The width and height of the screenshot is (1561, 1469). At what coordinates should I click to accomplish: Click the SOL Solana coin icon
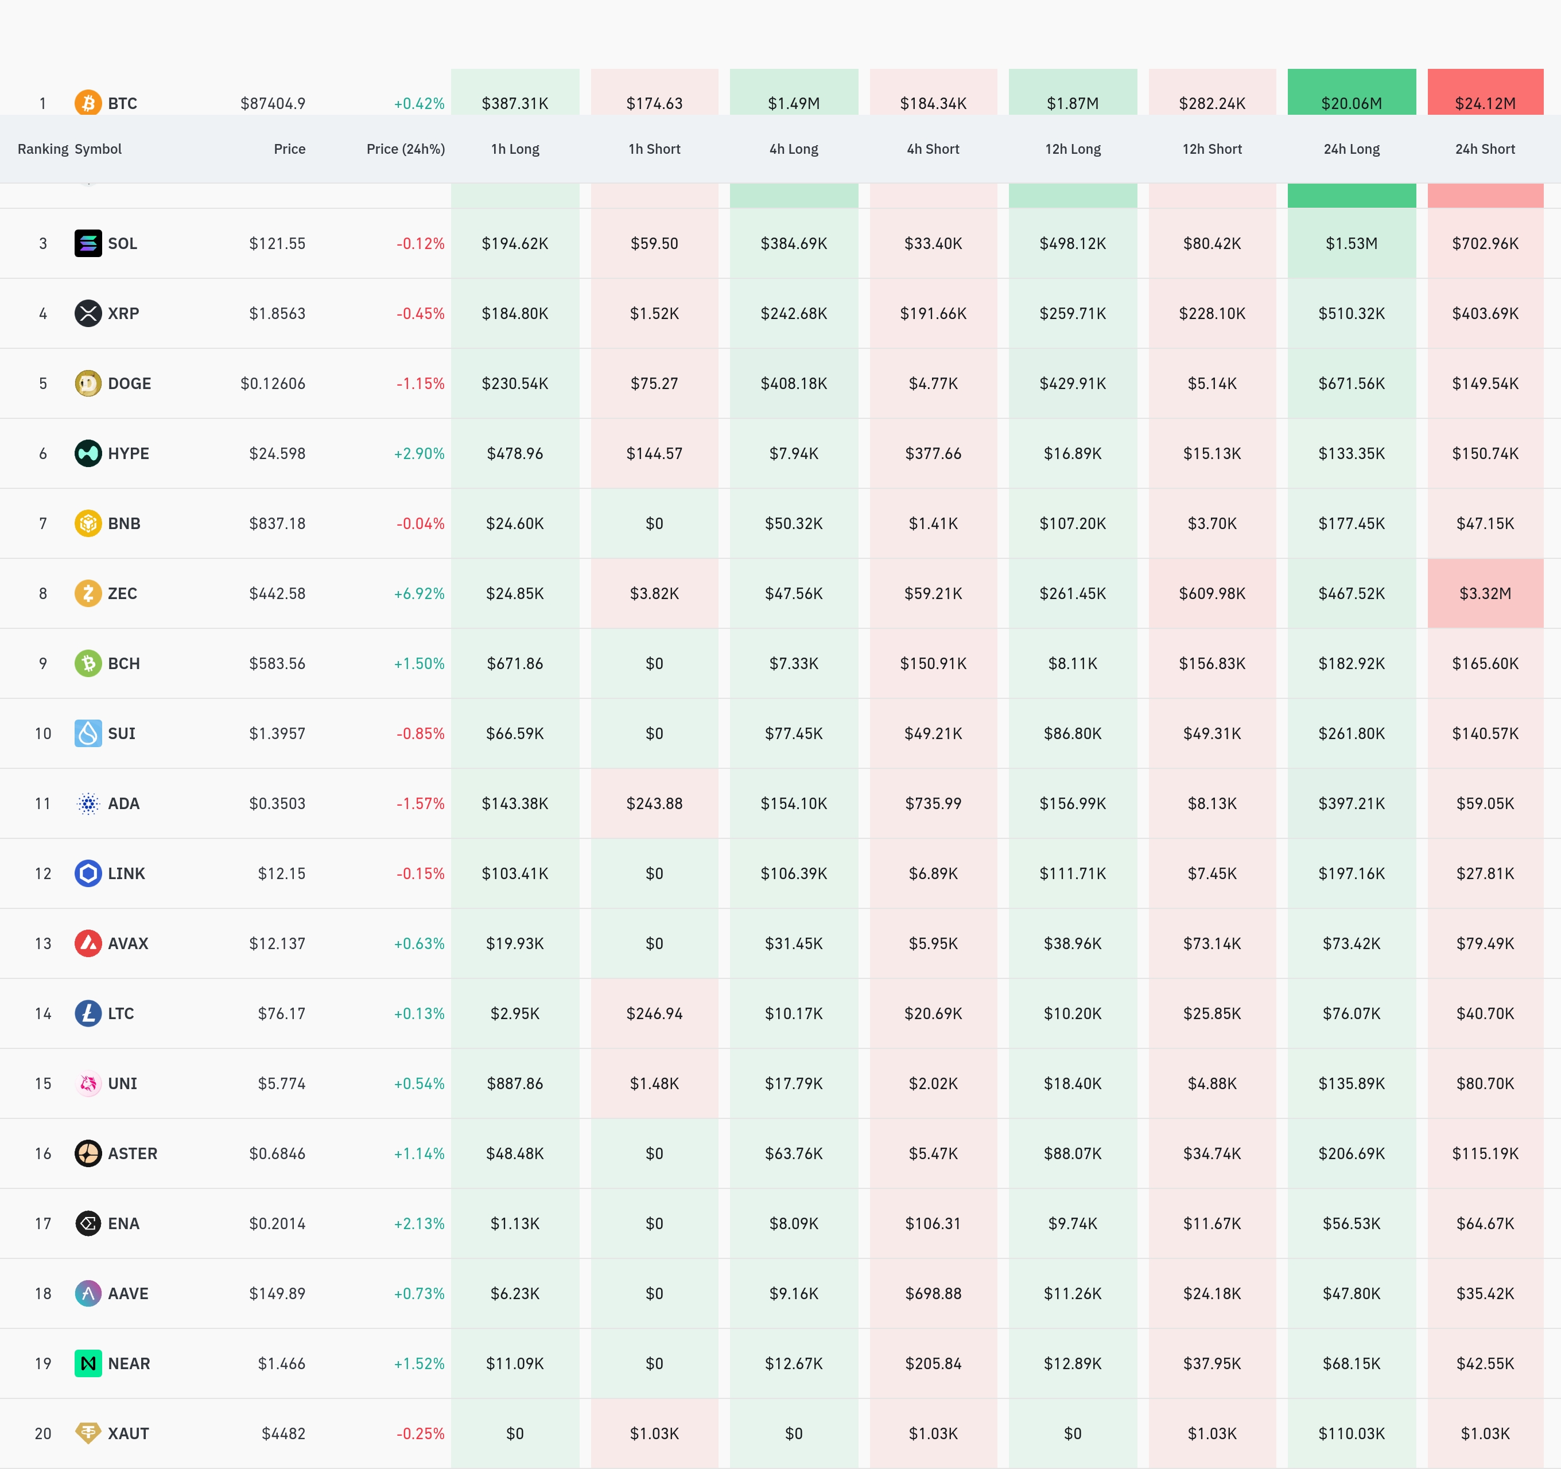[x=88, y=243]
